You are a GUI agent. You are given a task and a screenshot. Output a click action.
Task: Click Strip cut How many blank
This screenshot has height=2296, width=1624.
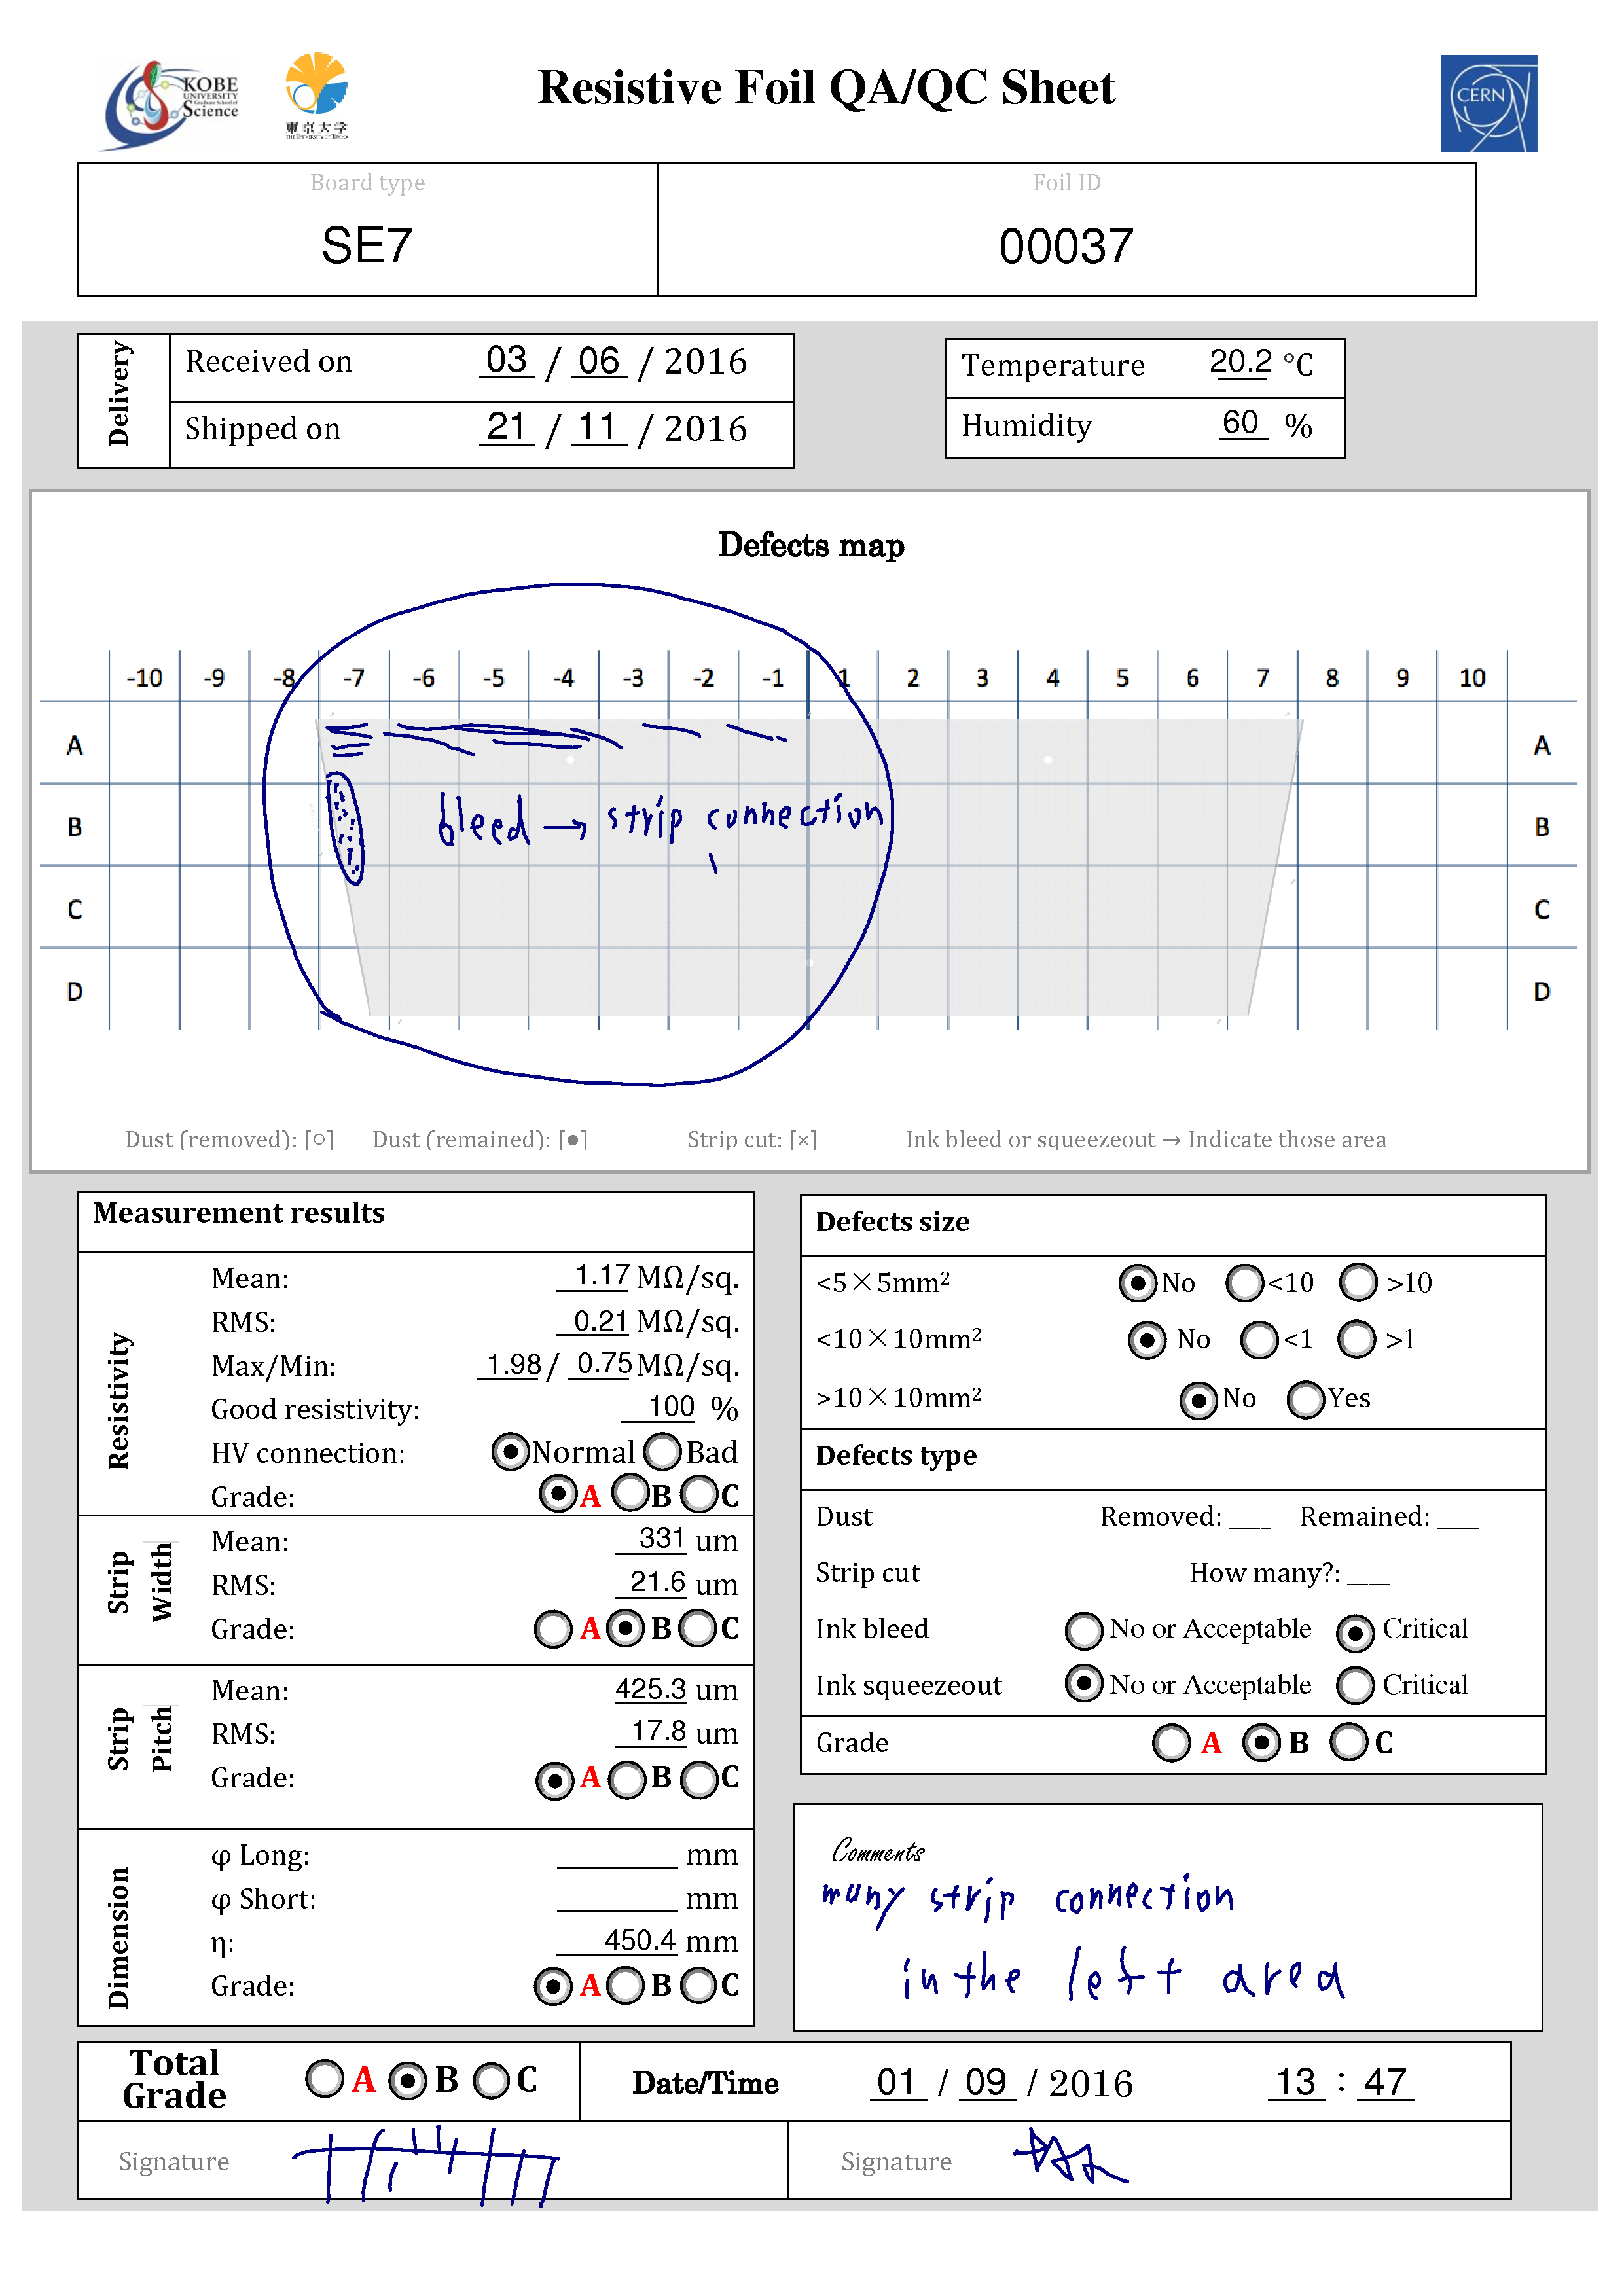[1368, 1574]
